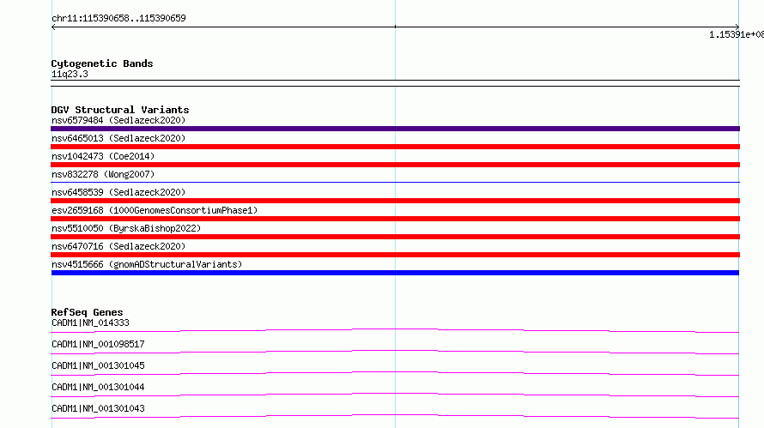Click the purple bar for nsv6579484
Viewport: 764px width, 428px height.
(x=395, y=129)
